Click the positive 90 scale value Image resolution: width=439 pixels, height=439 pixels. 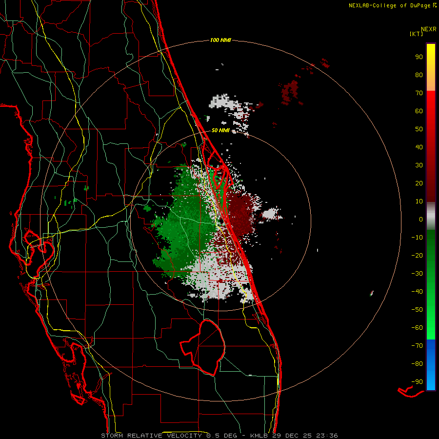point(419,57)
